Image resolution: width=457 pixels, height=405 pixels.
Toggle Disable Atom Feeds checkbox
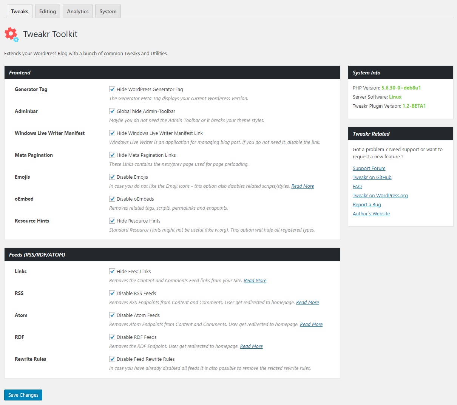point(112,315)
